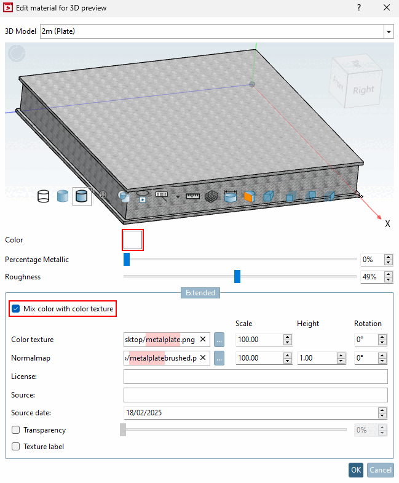Click the toolbar overflow chevron

pyautogui.click(x=361, y=196)
